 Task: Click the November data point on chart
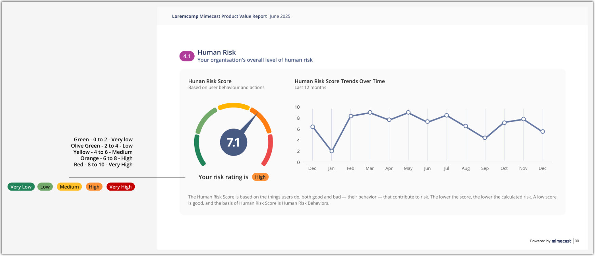click(524, 119)
